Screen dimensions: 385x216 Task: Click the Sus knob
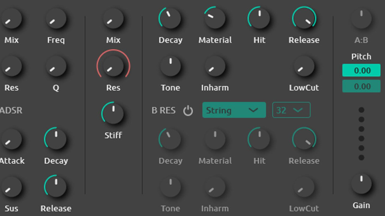click(x=11, y=187)
